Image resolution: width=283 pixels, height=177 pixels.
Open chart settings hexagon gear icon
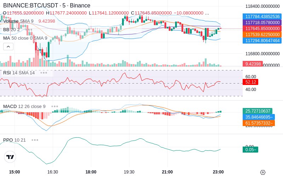click(263, 172)
